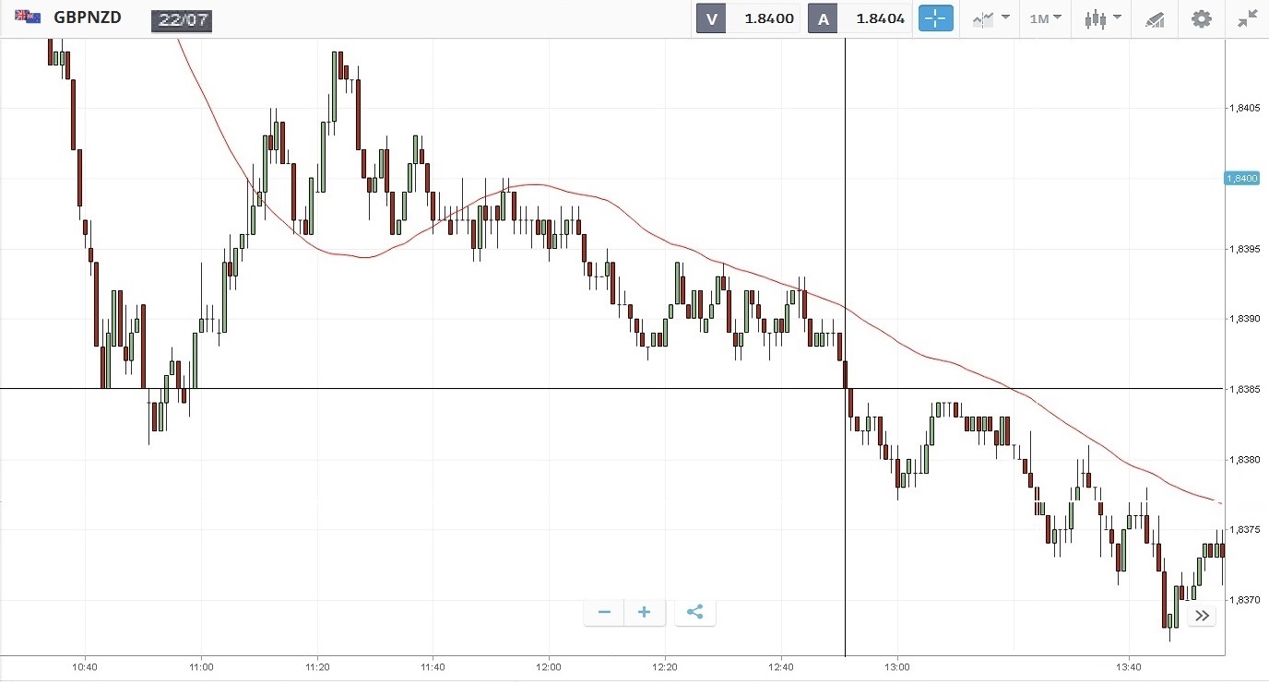Toggle the crosshair cursor tool
This screenshot has width=1269, height=682.
click(x=935, y=18)
